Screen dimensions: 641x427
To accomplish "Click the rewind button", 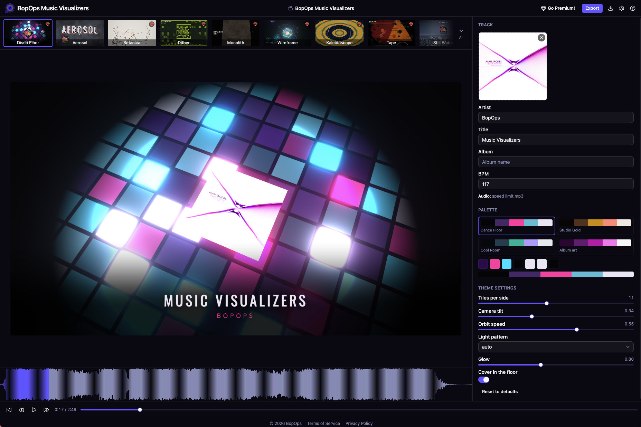I will 21,410.
